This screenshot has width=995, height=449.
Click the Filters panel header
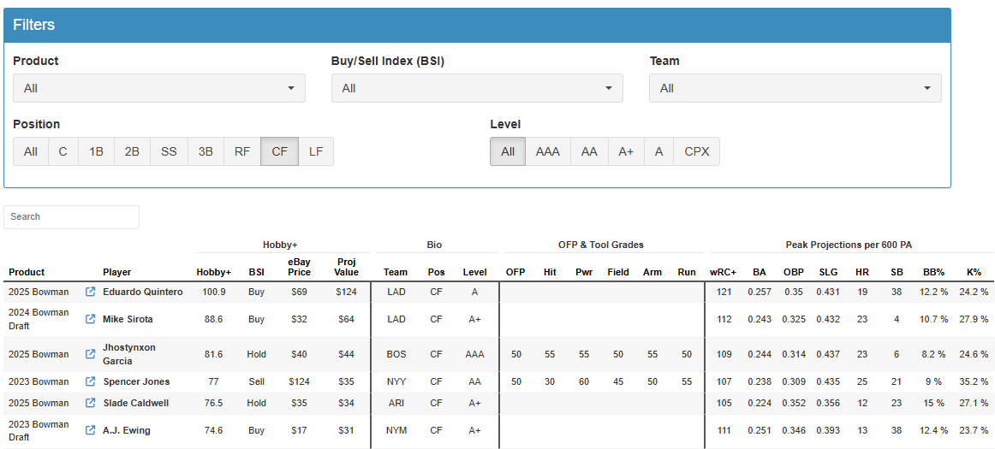[x=477, y=25]
